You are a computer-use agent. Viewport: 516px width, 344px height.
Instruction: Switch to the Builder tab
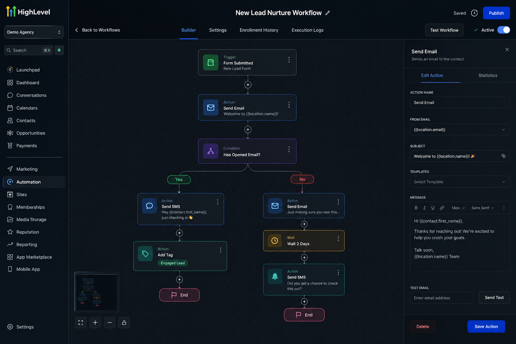click(188, 30)
